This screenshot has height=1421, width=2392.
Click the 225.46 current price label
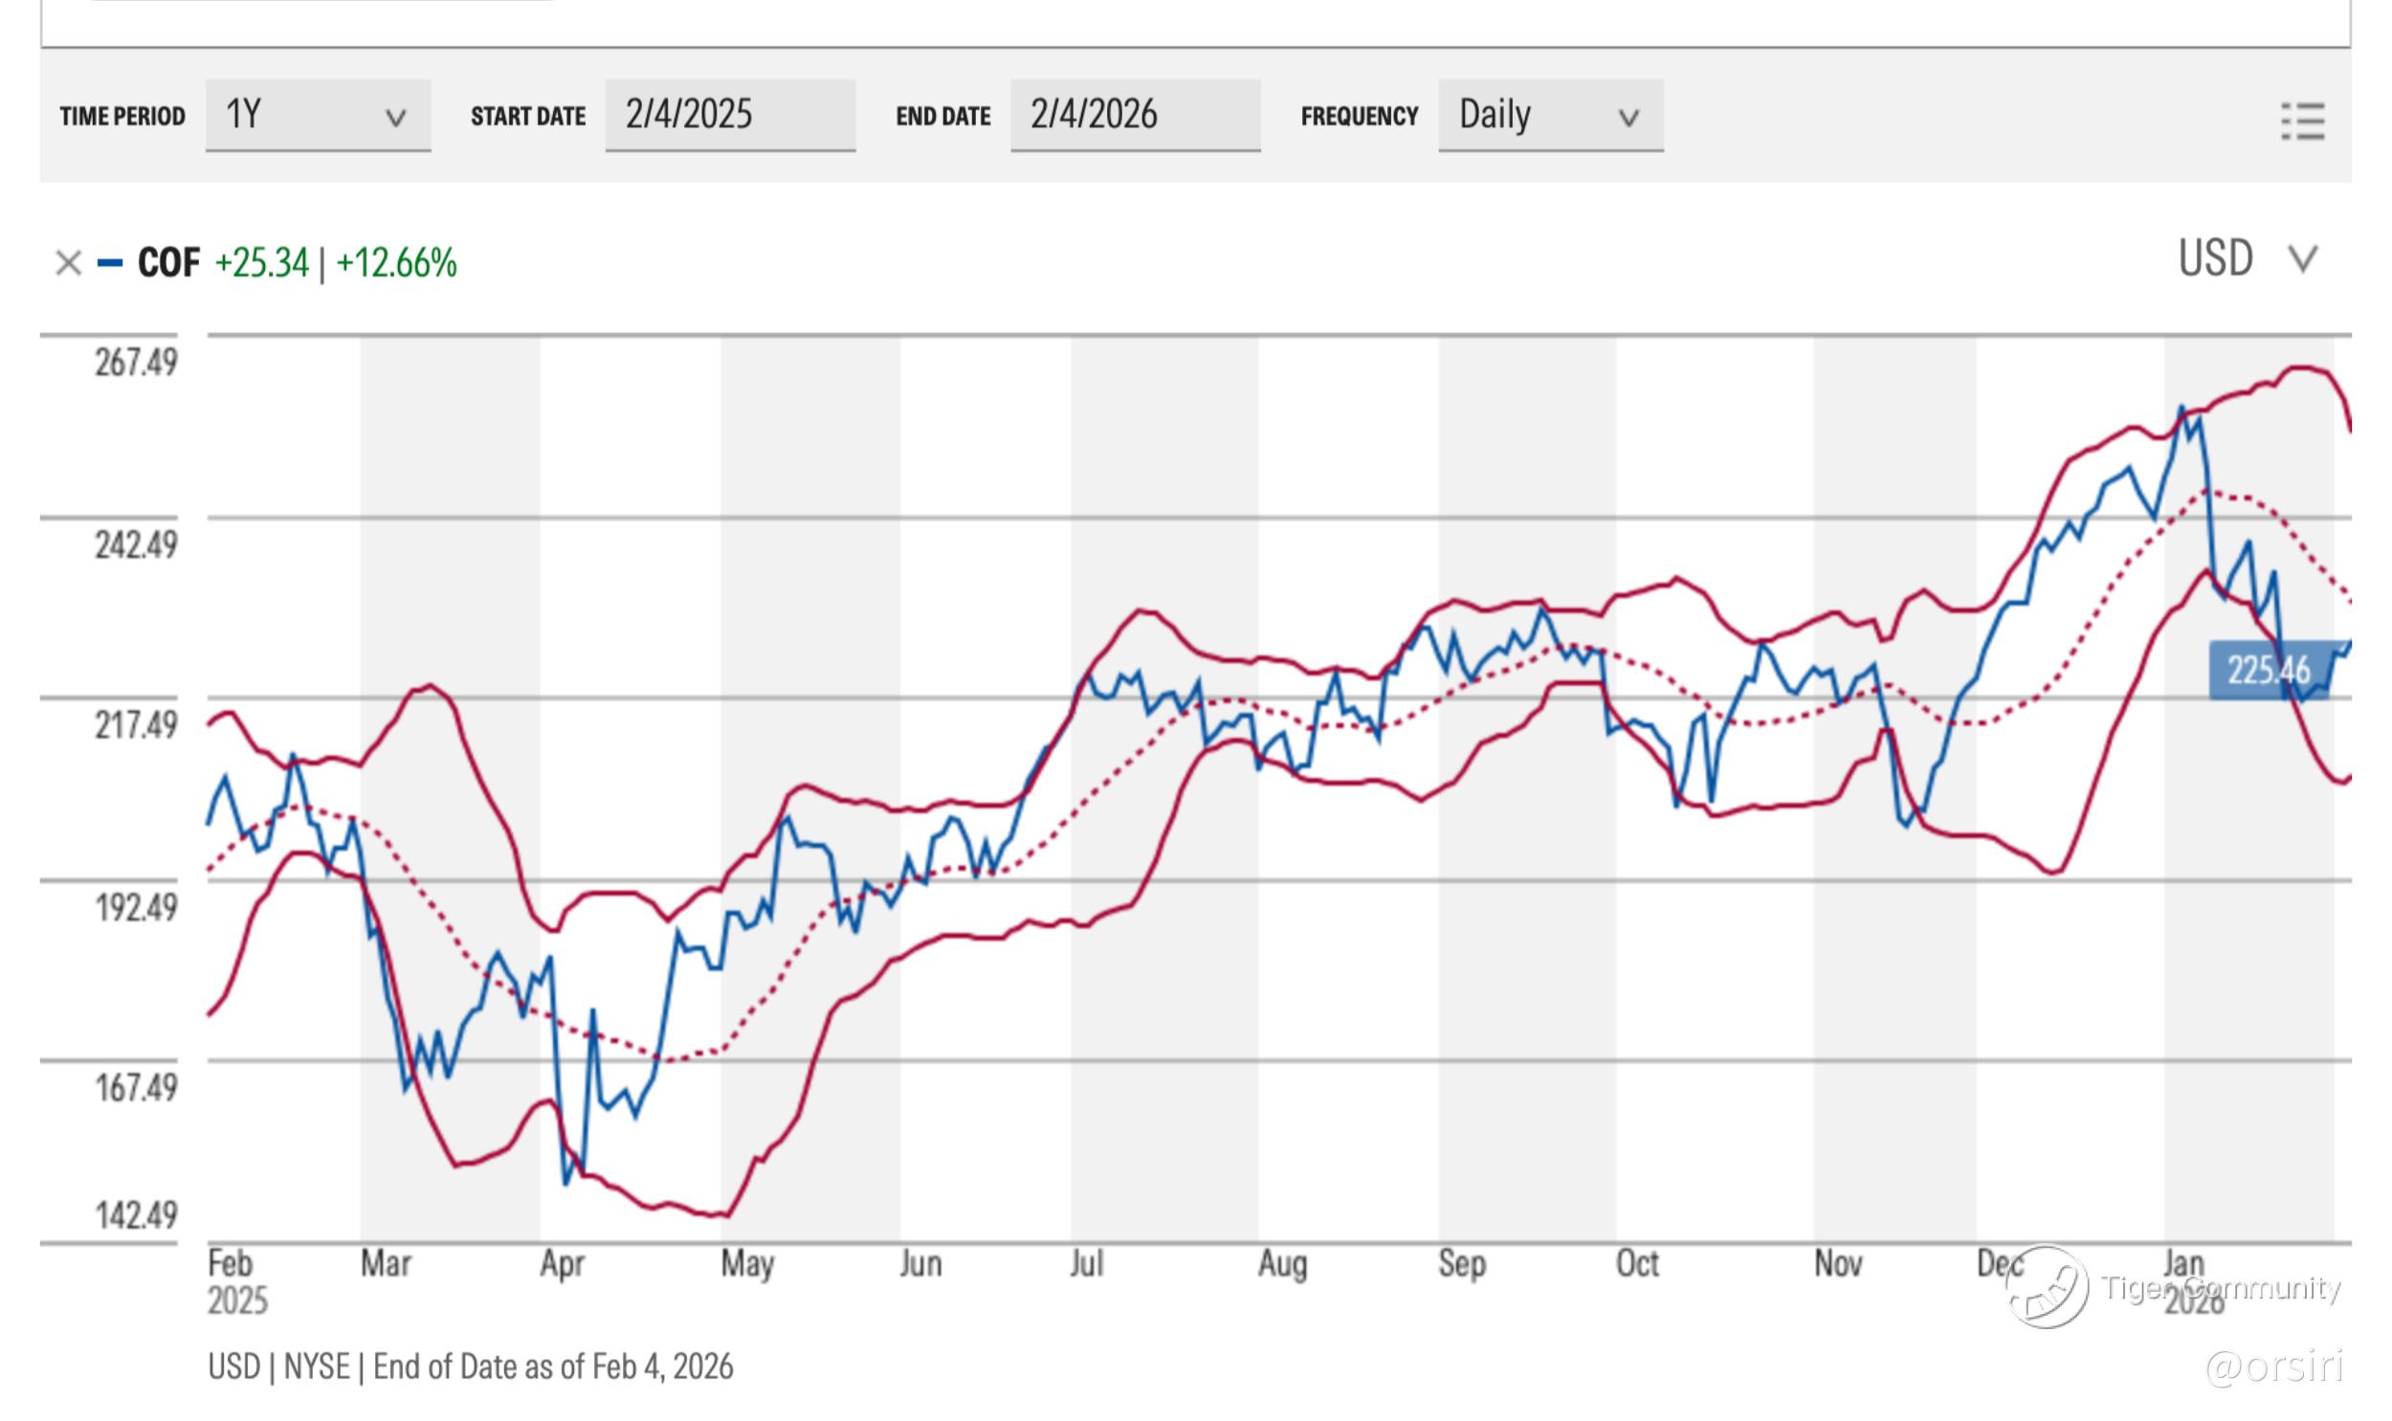(x=2268, y=670)
